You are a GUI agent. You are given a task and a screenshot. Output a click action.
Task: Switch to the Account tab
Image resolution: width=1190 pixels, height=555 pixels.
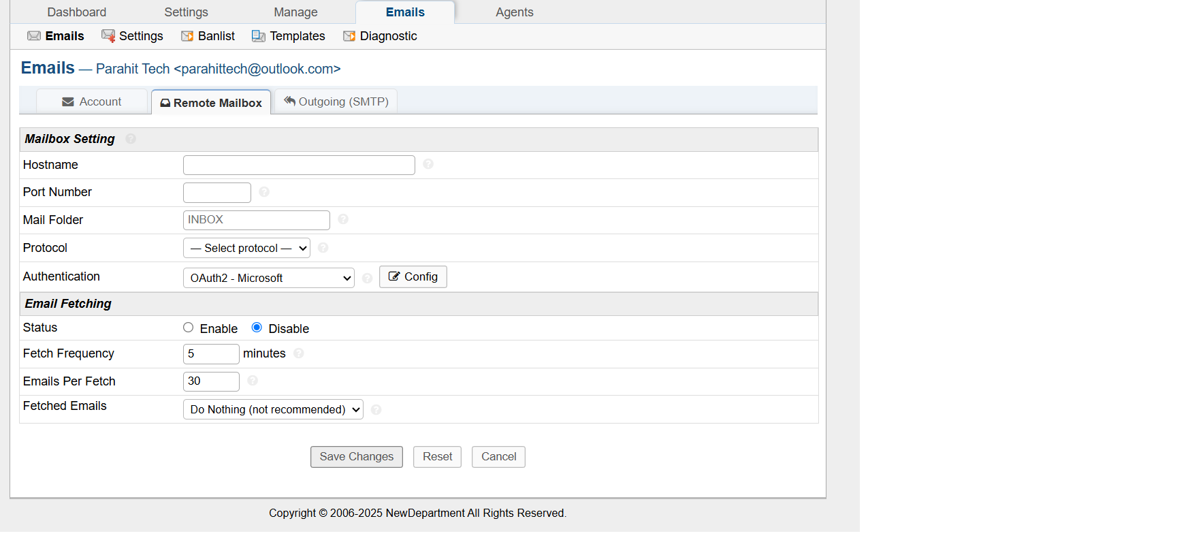click(92, 101)
